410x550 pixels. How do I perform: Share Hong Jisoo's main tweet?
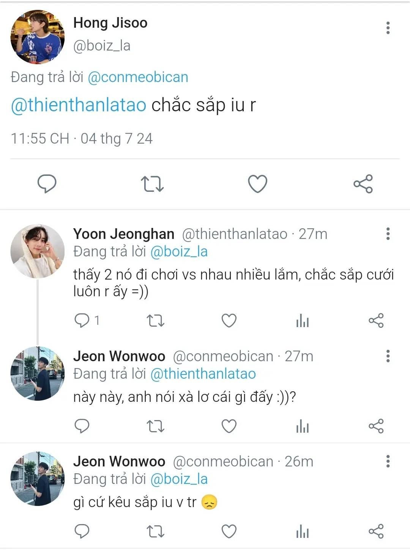tap(363, 184)
